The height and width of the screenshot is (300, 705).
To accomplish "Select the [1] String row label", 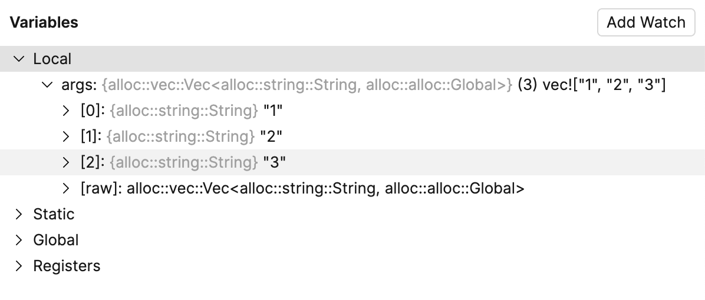I will (x=91, y=136).
